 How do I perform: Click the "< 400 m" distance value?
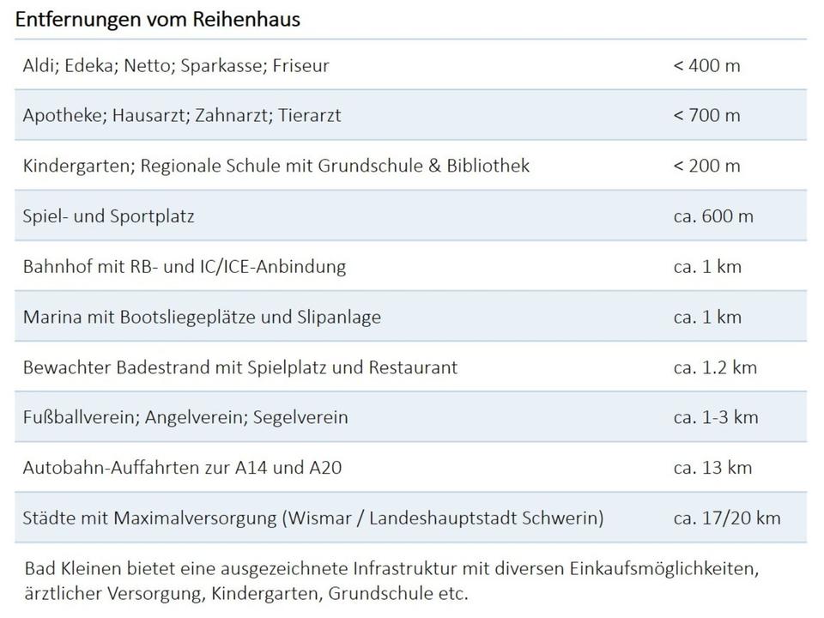coord(706,65)
